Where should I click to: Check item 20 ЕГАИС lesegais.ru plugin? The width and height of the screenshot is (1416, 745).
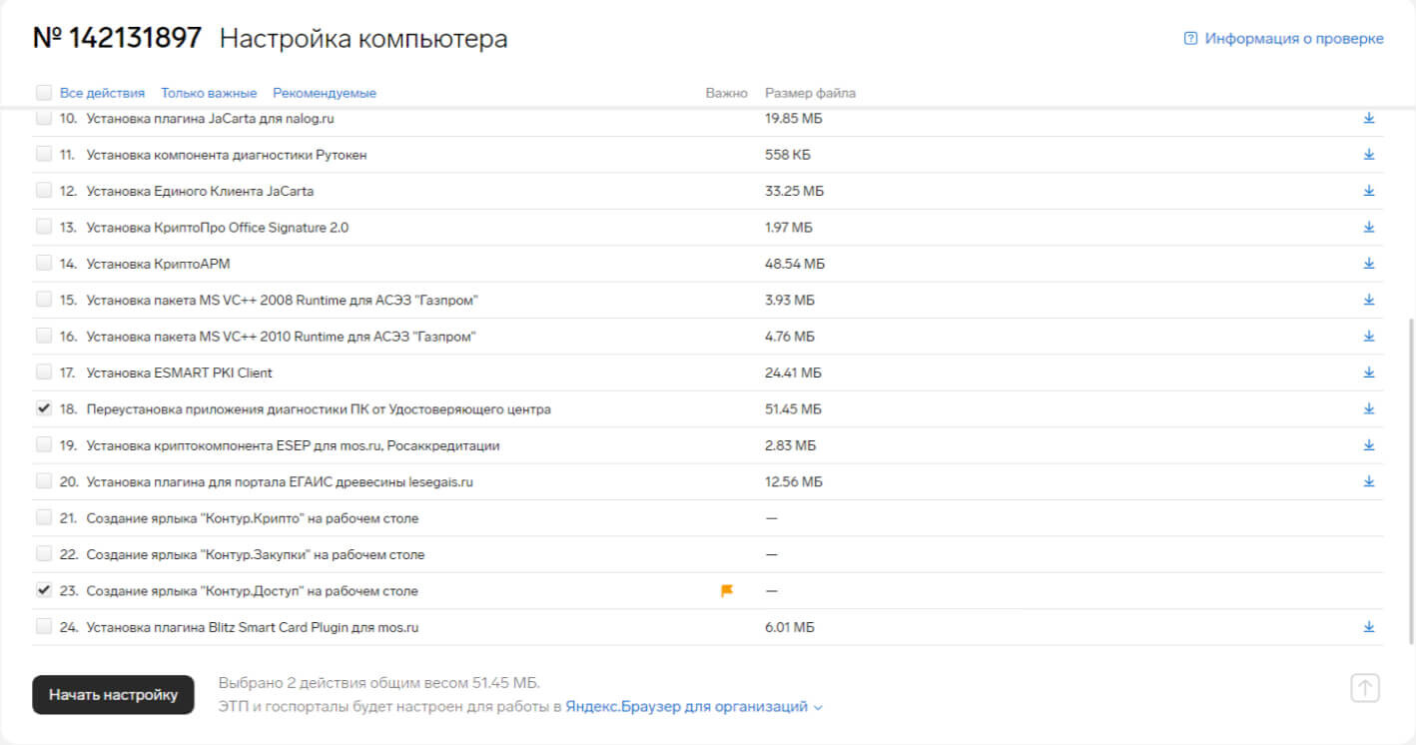coord(44,481)
